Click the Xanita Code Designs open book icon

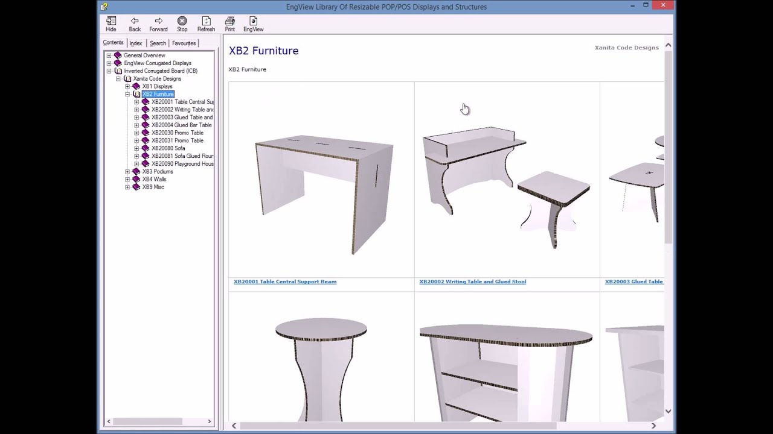[127, 79]
